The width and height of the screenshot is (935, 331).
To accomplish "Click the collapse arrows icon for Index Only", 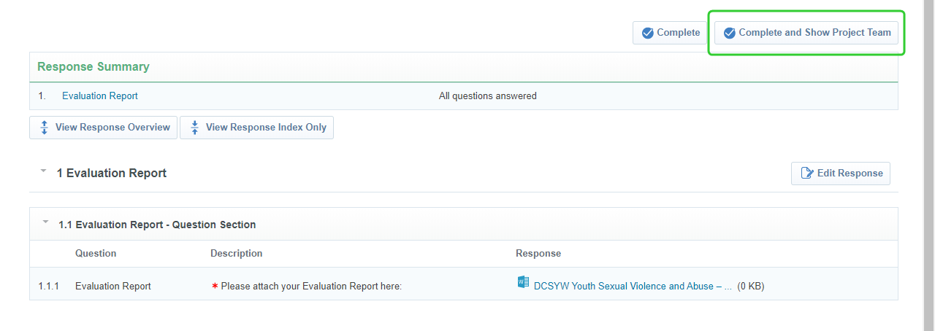I will [195, 128].
